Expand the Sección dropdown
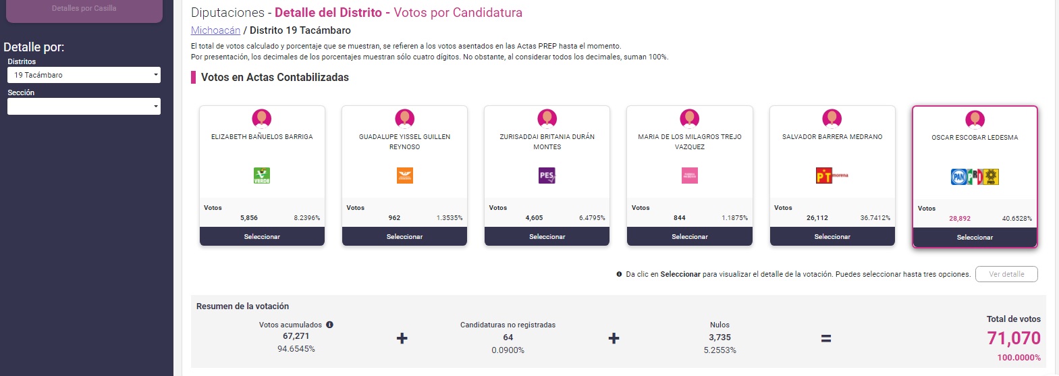The height and width of the screenshot is (376, 1059). (x=84, y=106)
